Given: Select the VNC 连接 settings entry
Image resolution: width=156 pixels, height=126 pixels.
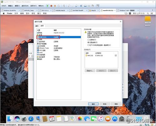Looking at the screenshot, I should pyautogui.click(x=41, y=50).
